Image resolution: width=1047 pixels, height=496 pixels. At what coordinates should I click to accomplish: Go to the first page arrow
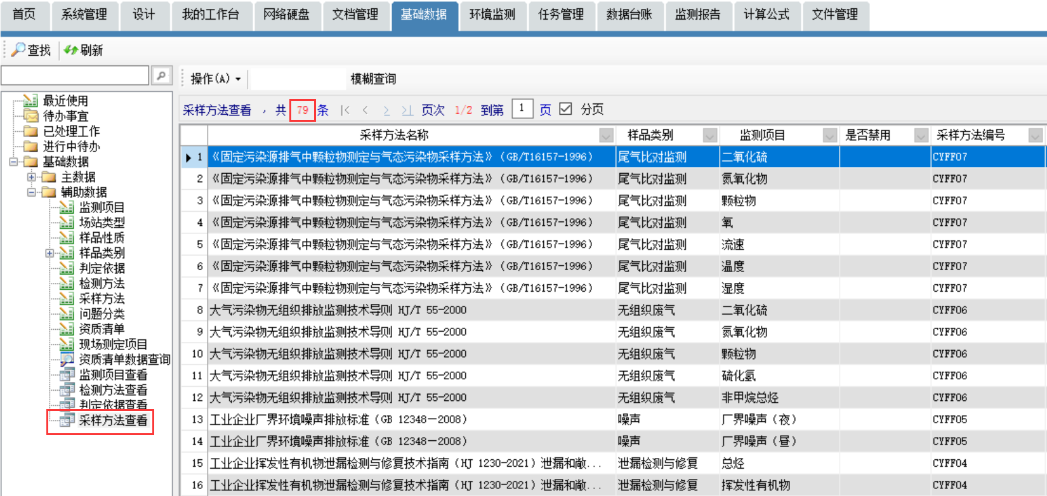[345, 110]
